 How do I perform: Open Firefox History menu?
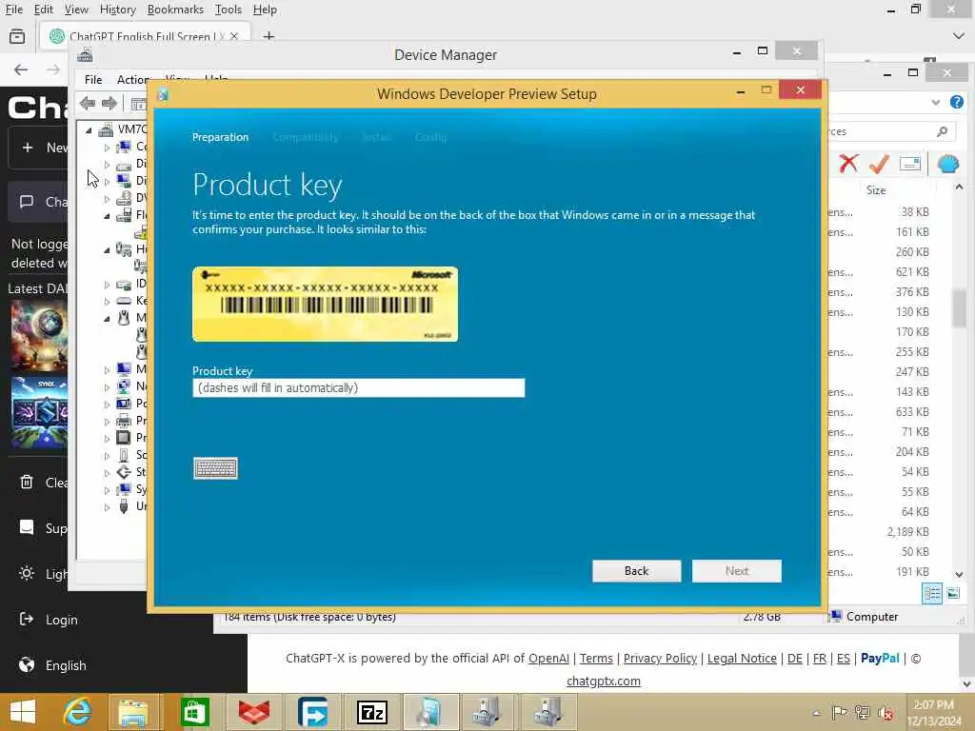117,10
